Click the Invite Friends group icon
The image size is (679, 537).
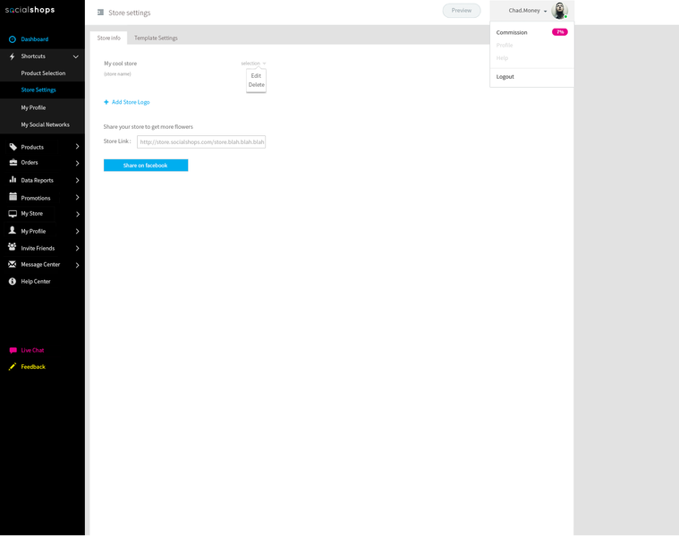coord(13,247)
